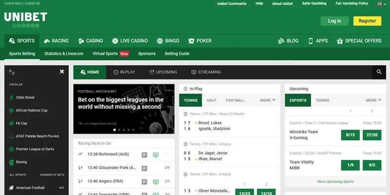Click streaming icon for 13:40 Angers (FRA)
This screenshot has height=195, width=390.
coord(156,182)
